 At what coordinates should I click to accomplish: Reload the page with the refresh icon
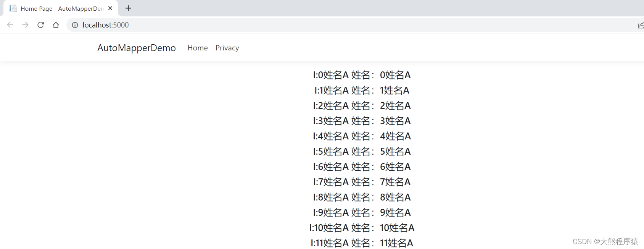pos(40,25)
